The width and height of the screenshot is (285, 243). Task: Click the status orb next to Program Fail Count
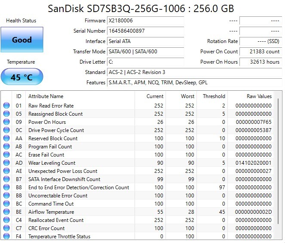6,147
